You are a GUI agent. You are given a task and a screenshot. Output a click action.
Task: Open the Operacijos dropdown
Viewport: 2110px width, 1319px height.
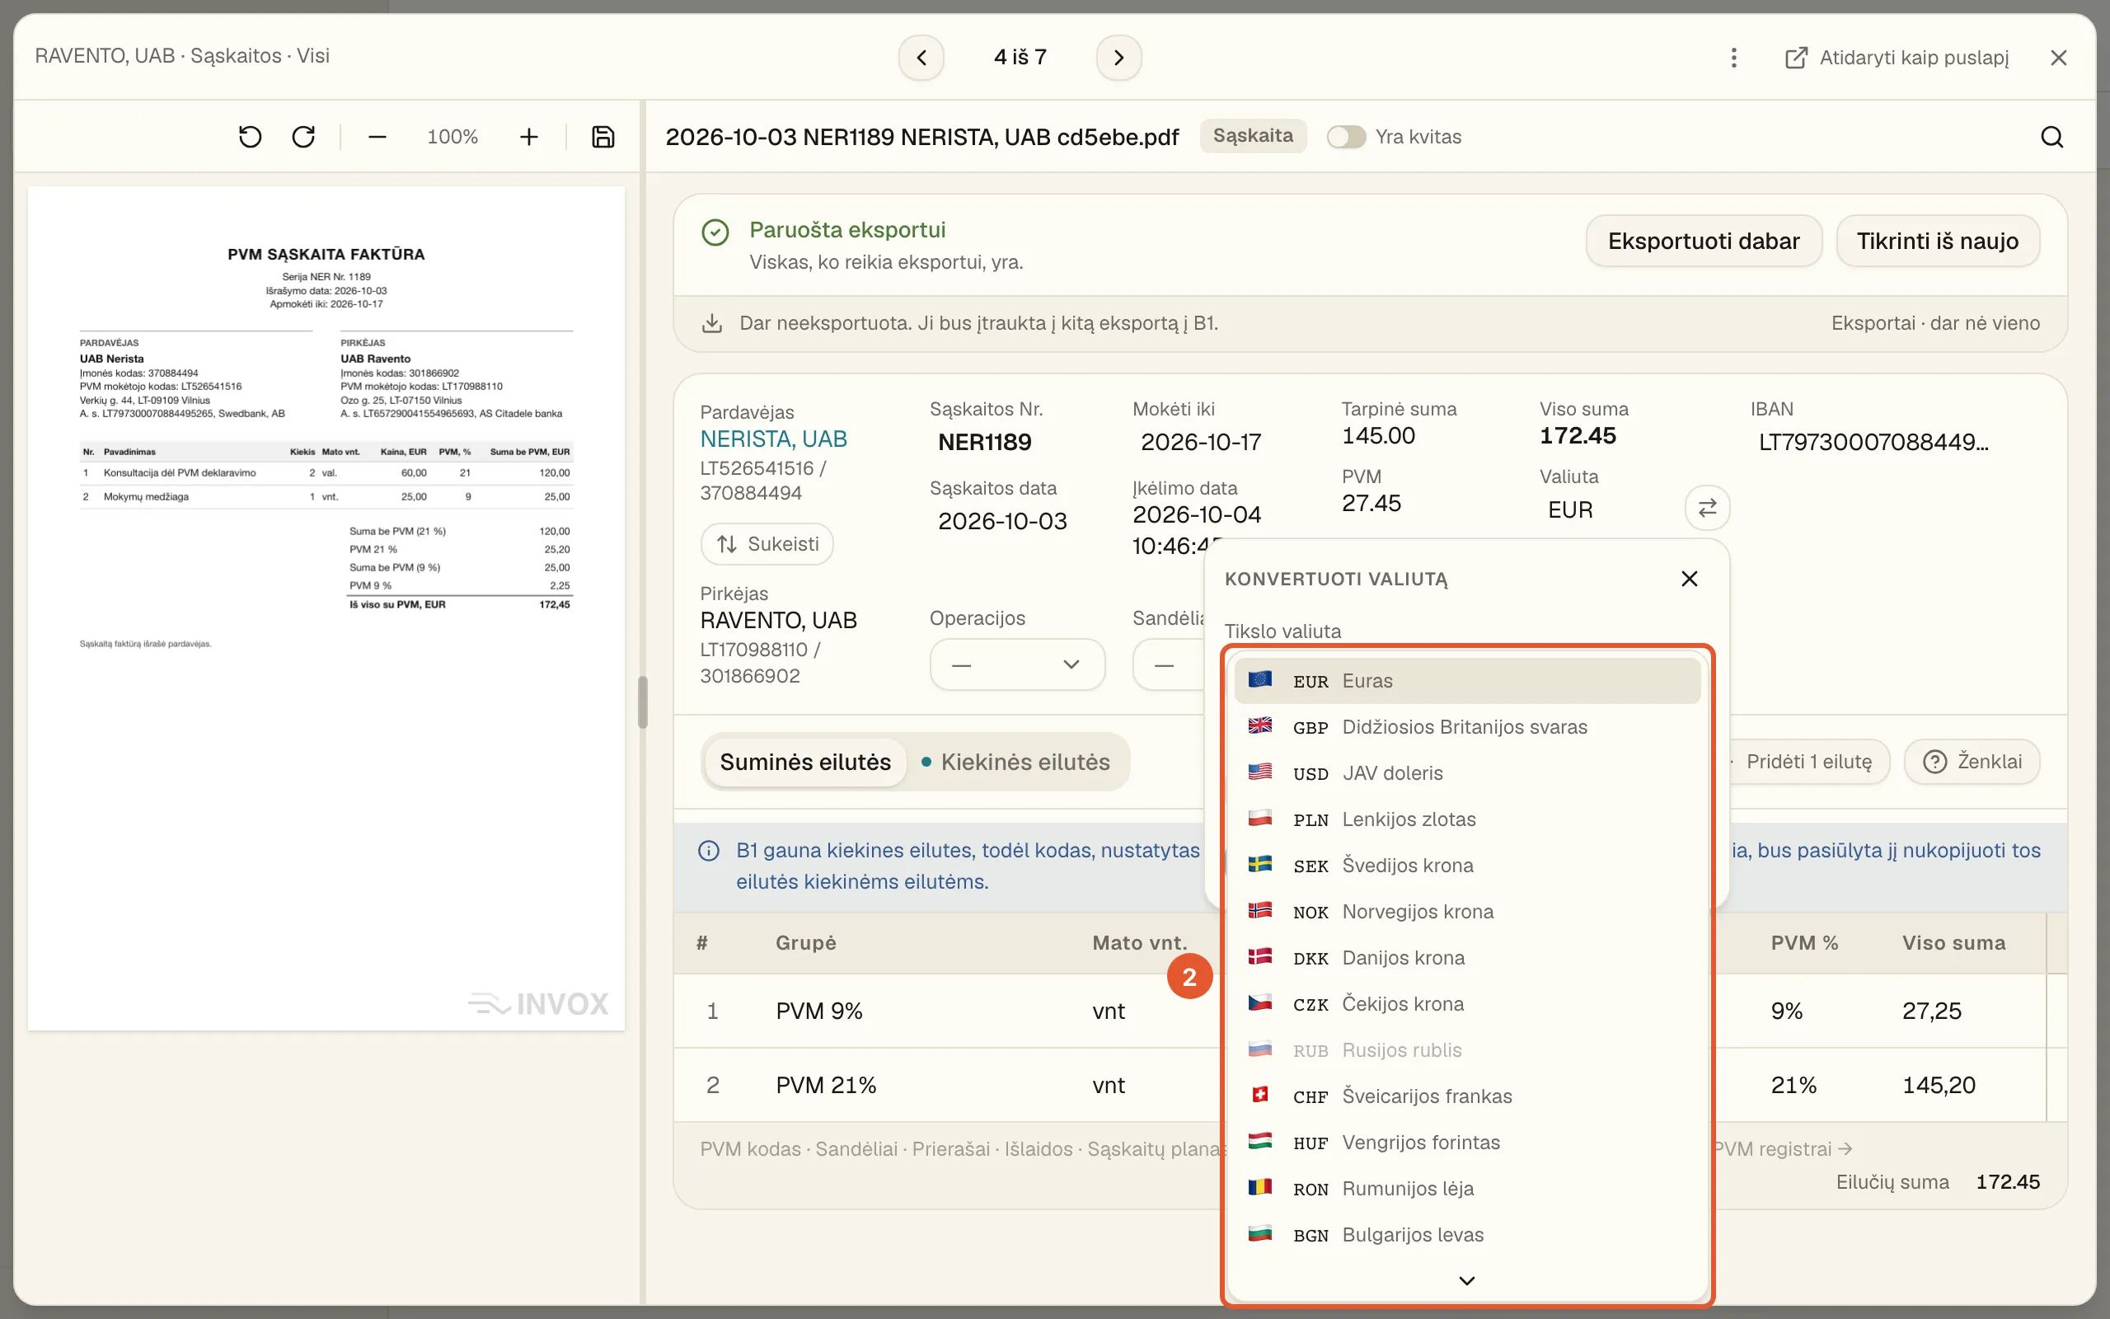[x=1018, y=664]
